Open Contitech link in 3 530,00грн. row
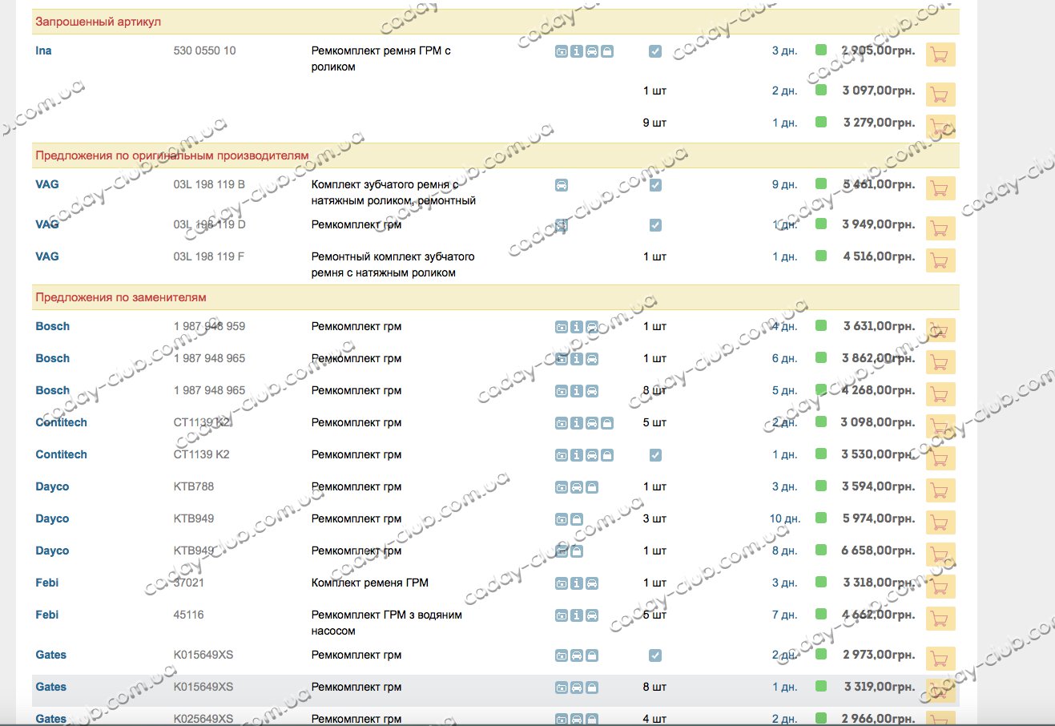 tap(62, 454)
